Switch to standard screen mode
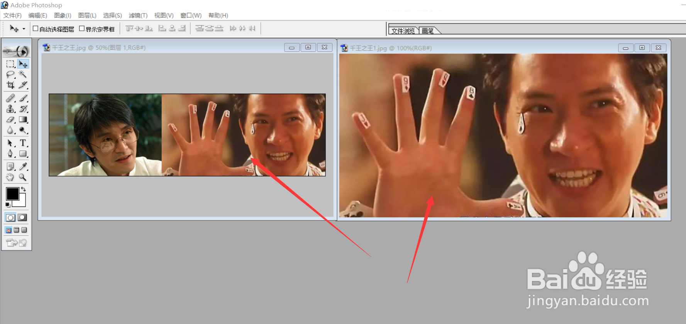686x324 pixels. (x=8, y=230)
